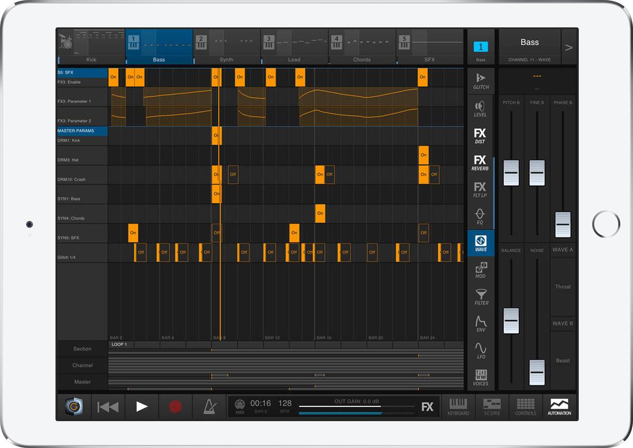
Task: Toggle the DRM3 Hat On marker
Action: coord(423,155)
